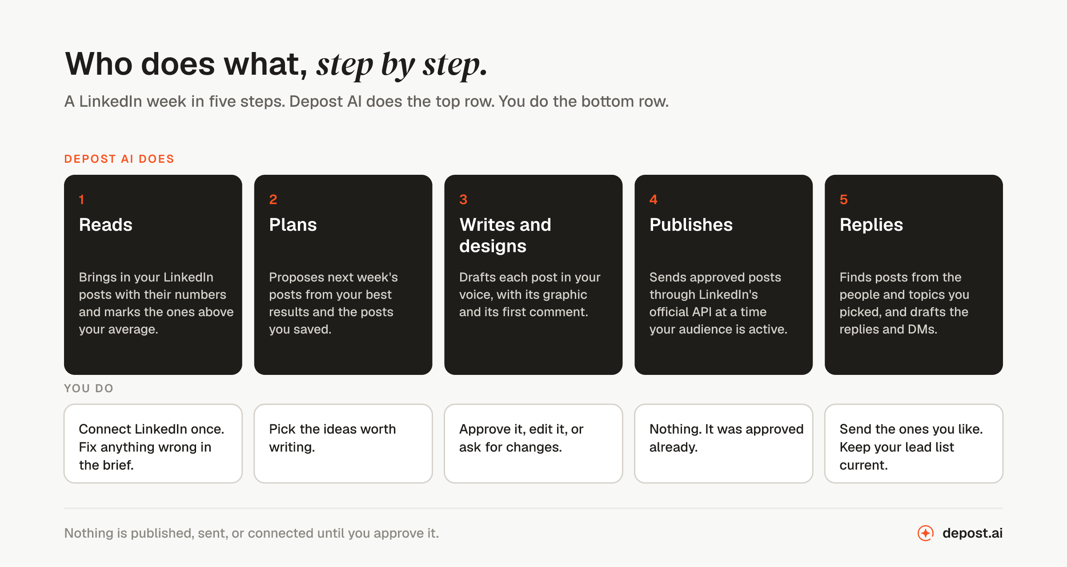Click the Who does what headline
The height and width of the screenshot is (567, 1067).
(276, 65)
